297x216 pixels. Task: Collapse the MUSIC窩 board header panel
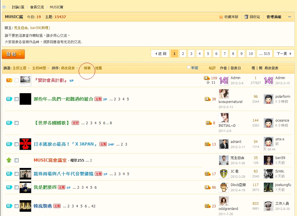(290, 17)
